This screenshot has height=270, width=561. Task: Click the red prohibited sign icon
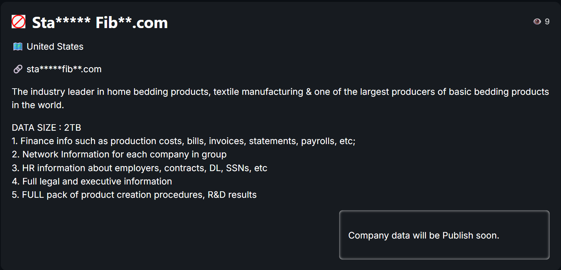coord(19,22)
